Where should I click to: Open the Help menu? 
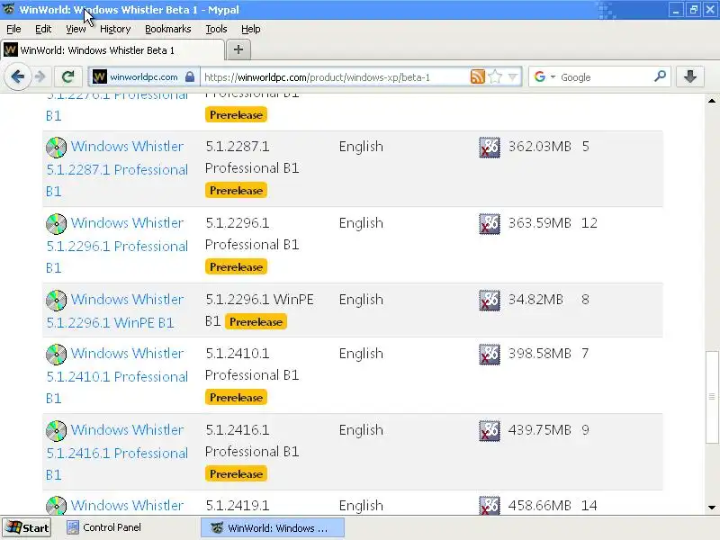coord(251,29)
